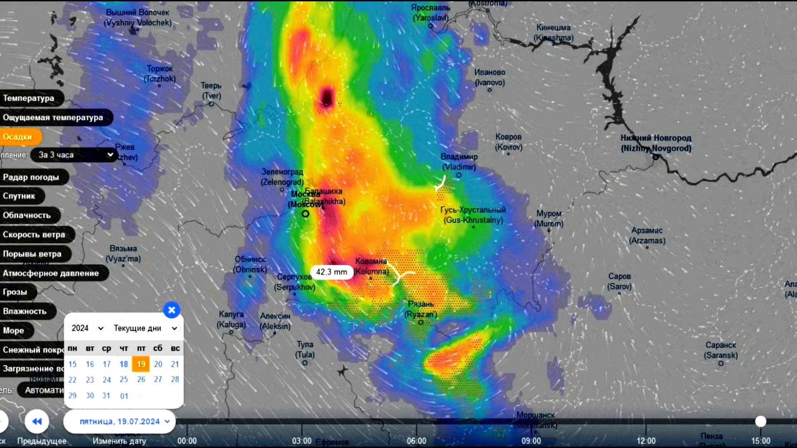The height and width of the screenshot is (448, 797).
Task: Click the Nizhny Novgorod city marker
Action: pyautogui.click(x=656, y=157)
